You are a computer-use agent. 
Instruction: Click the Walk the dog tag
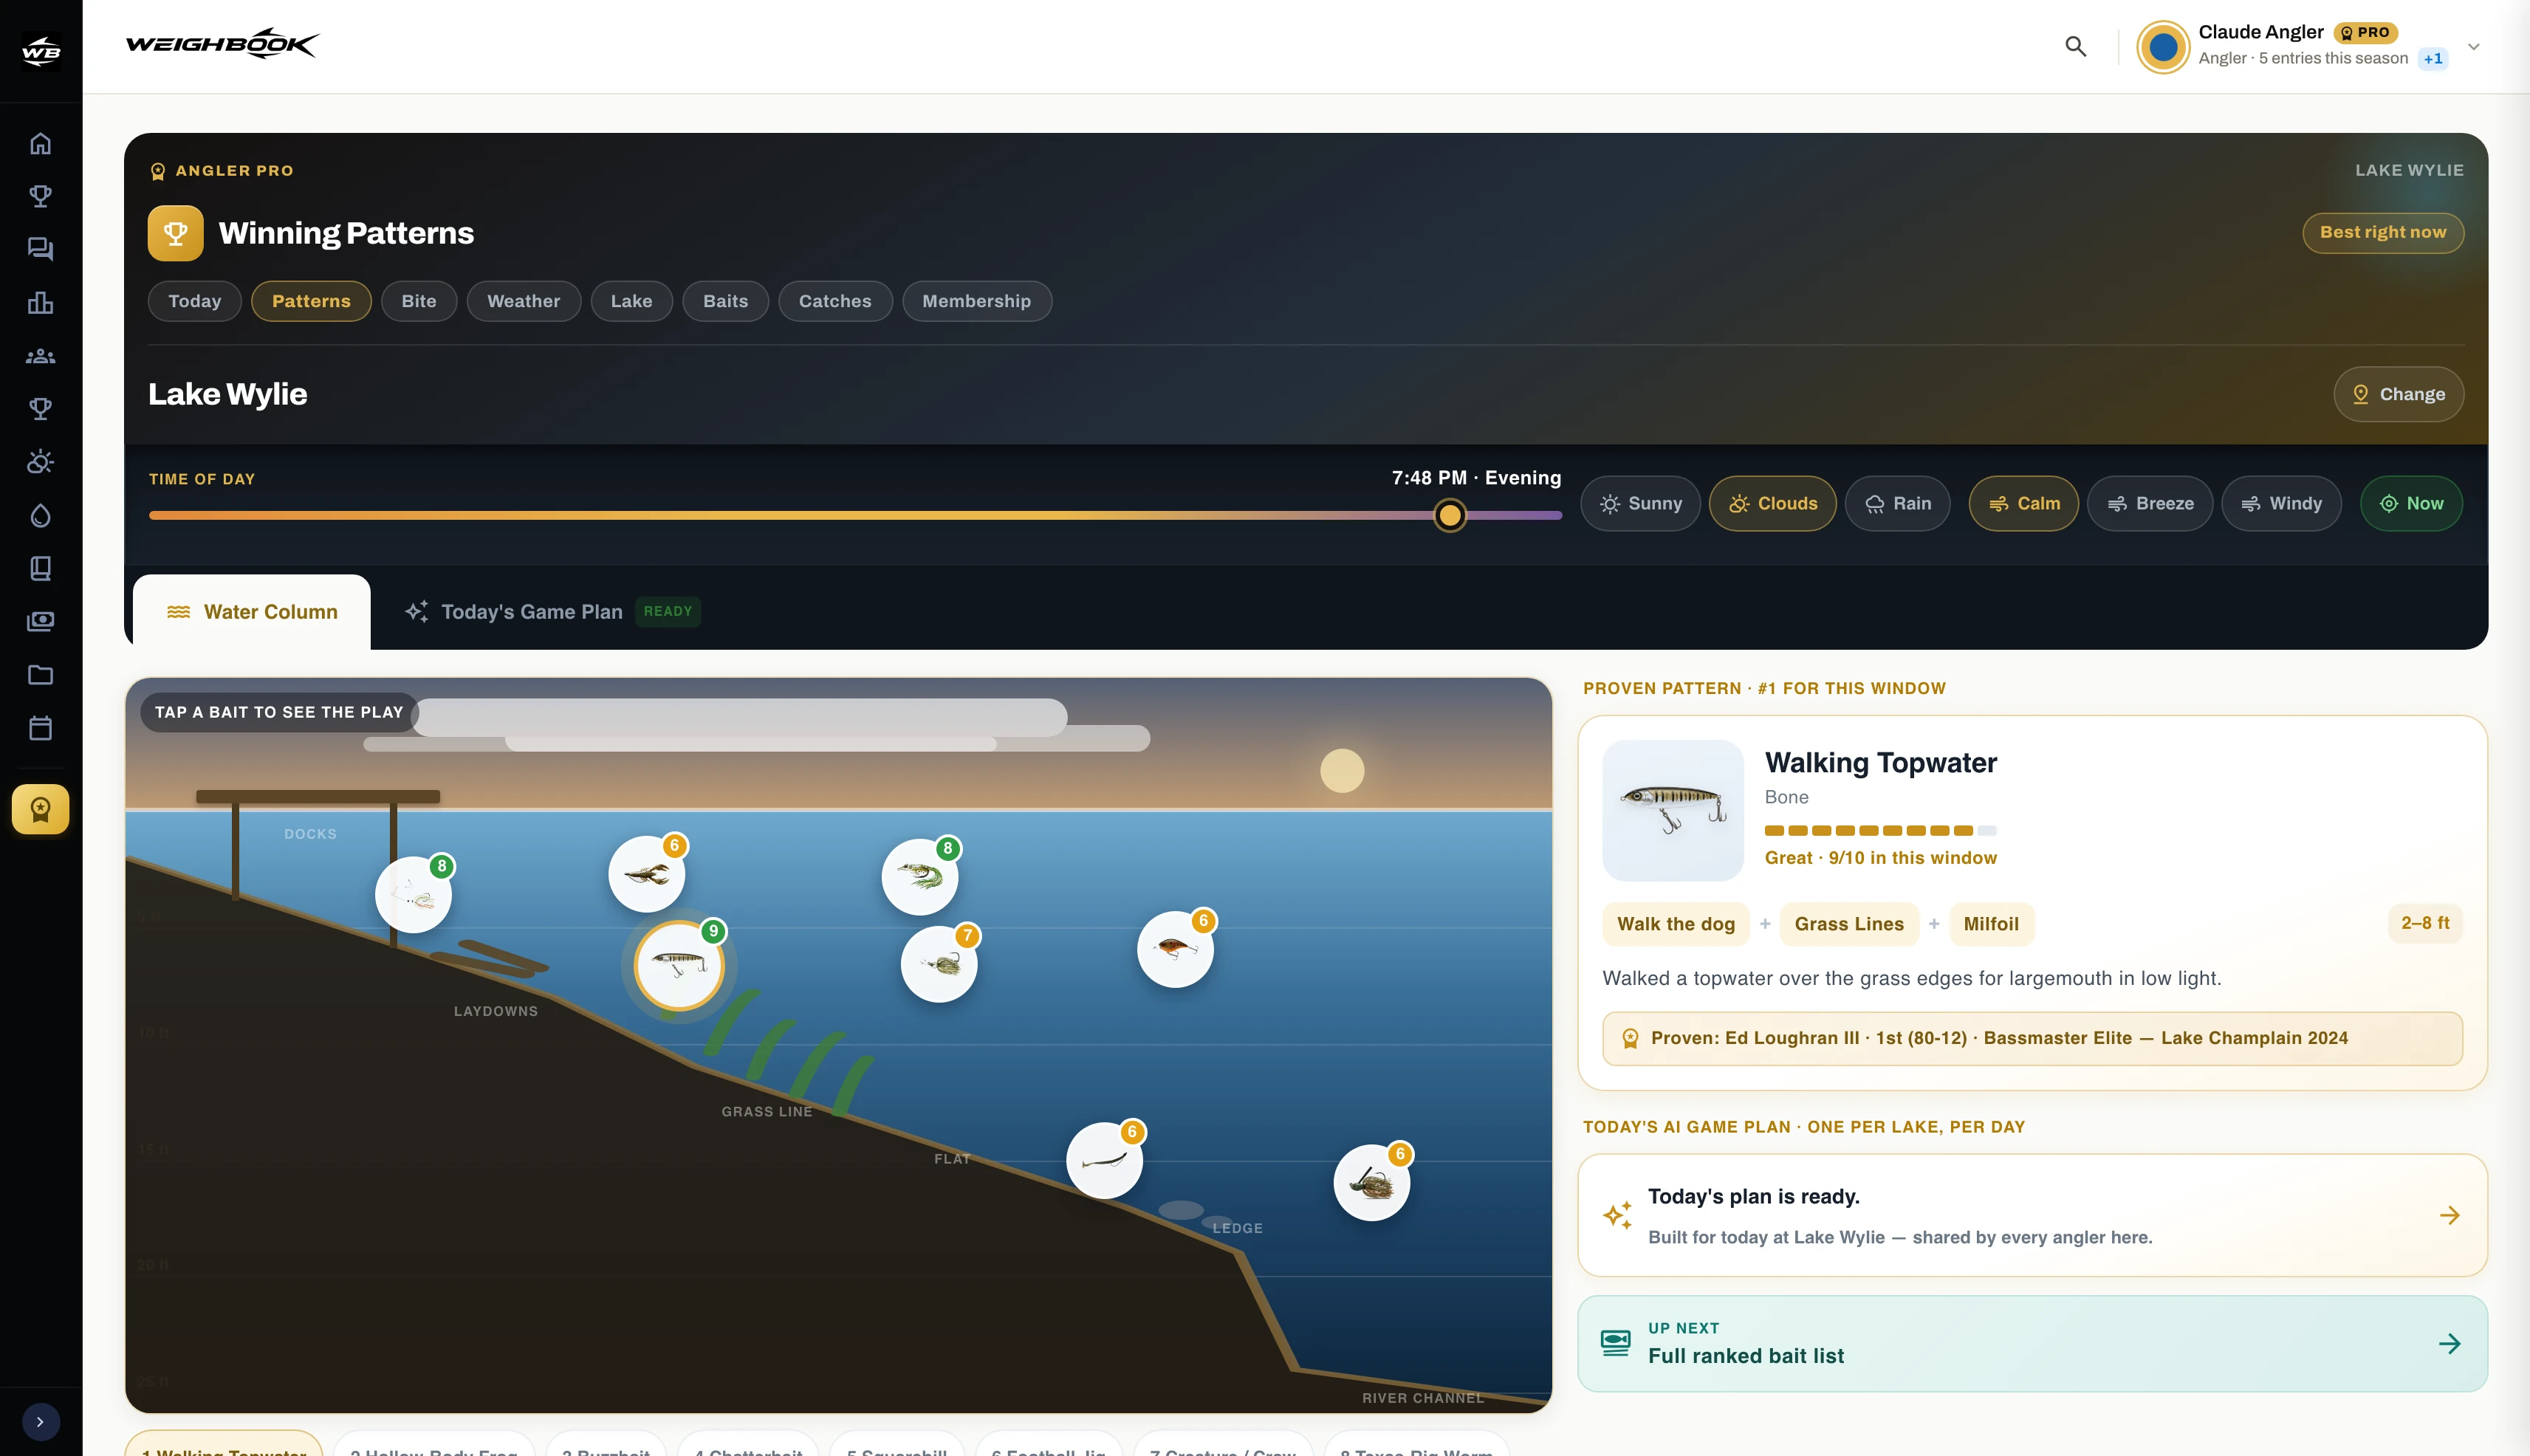pyautogui.click(x=1676, y=924)
